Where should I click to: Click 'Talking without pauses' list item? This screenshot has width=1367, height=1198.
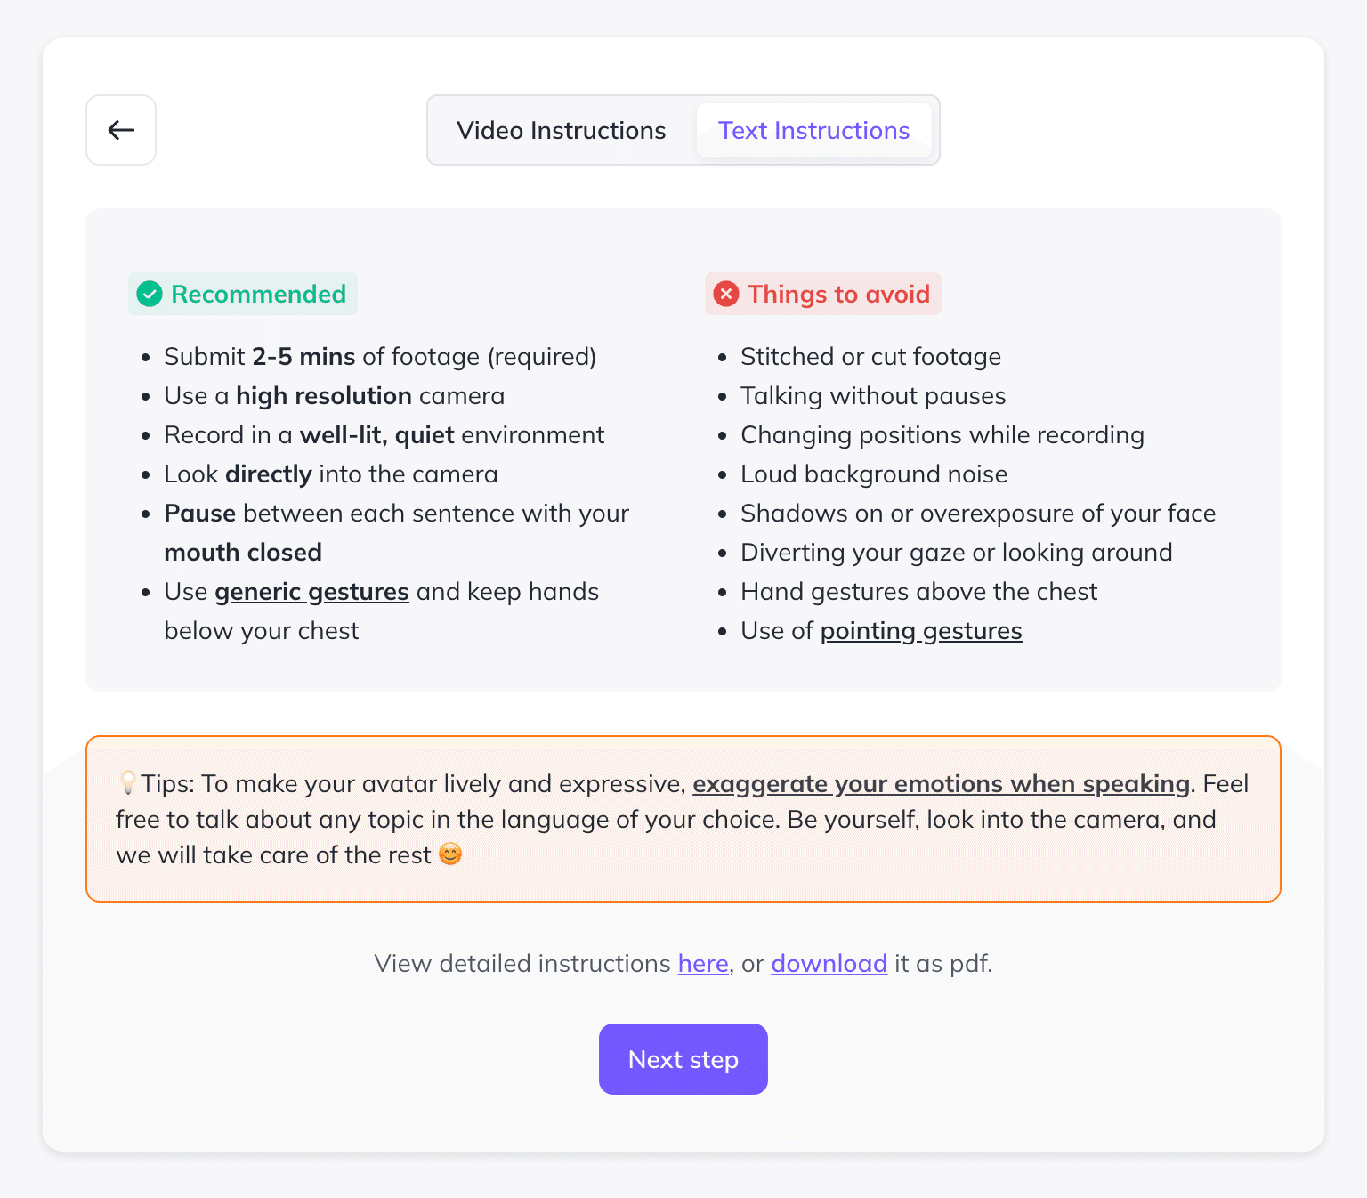coord(873,396)
